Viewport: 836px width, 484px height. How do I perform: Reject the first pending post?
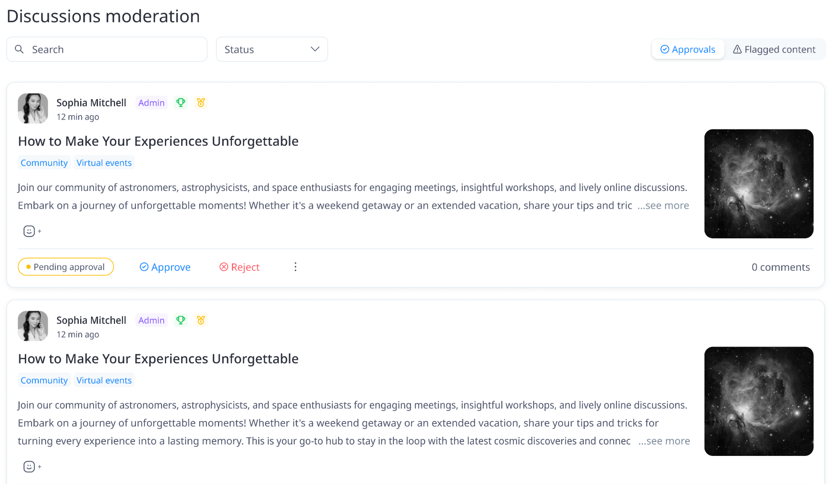pos(240,267)
